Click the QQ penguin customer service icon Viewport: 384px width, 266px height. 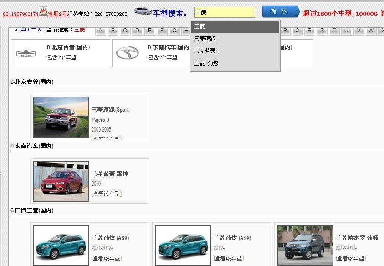(x=44, y=11)
